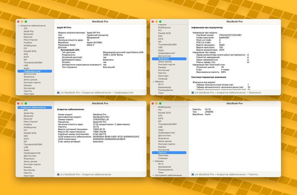Click battery serial number F5D22431KT20VC5BY

tap(230, 35)
